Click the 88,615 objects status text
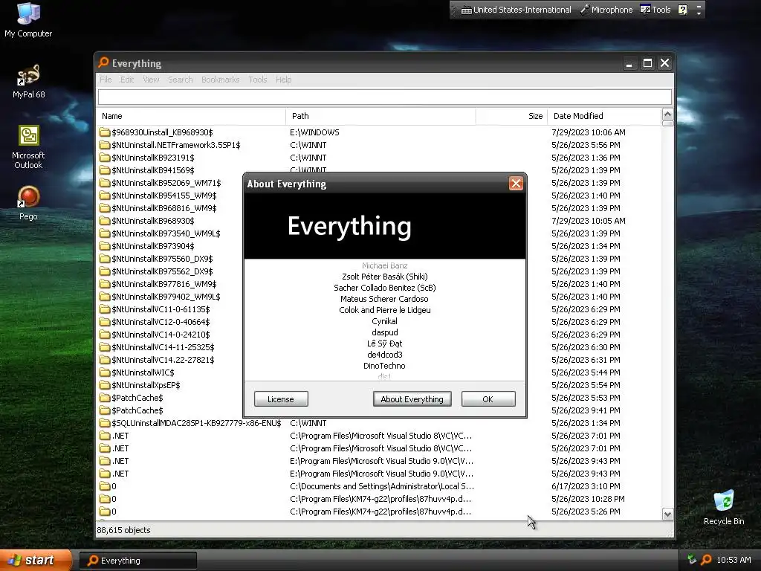The height and width of the screenshot is (571, 761). 124,530
